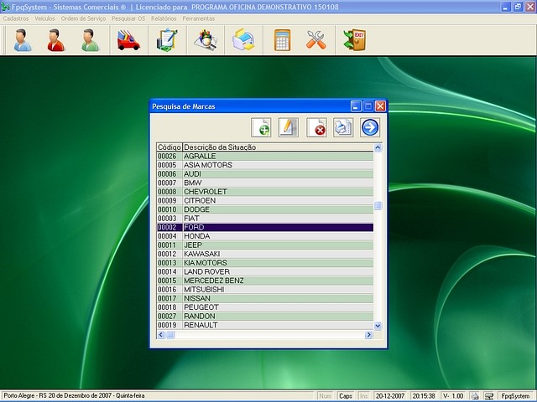This screenshot has width=537, height=402.
Task: Click the horizontal scroll left arrow
Action: tap(161, 335)
